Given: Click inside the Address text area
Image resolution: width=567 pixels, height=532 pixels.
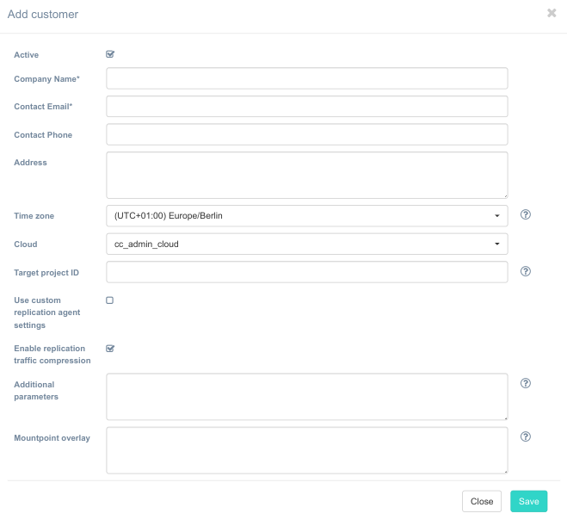Looking at the screenshot, I should click(x=306, y=175).
